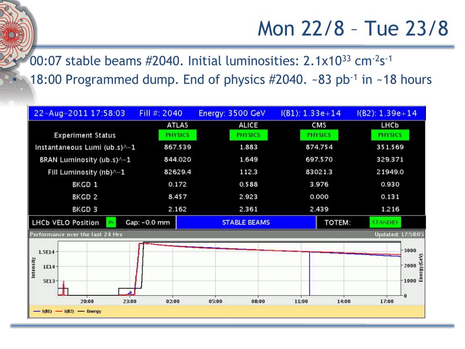Click ATLAS fill luminosity value 82629.4
Image resolution: width=465 pixels, height=349 pixels.
click(x=178, y=172)
